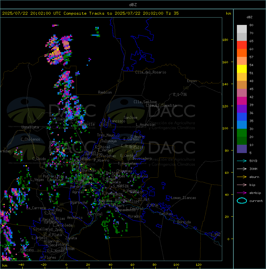Click the 'Manzano' map label
The height and width of the screenshot is (269, 266).
[27, 250]
